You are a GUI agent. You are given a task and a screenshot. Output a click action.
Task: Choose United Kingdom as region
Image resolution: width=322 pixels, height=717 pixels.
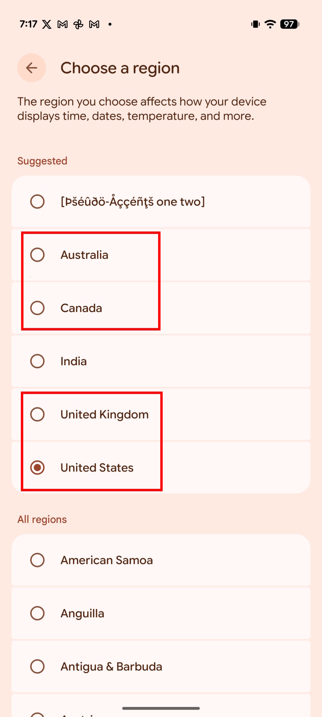38,415
